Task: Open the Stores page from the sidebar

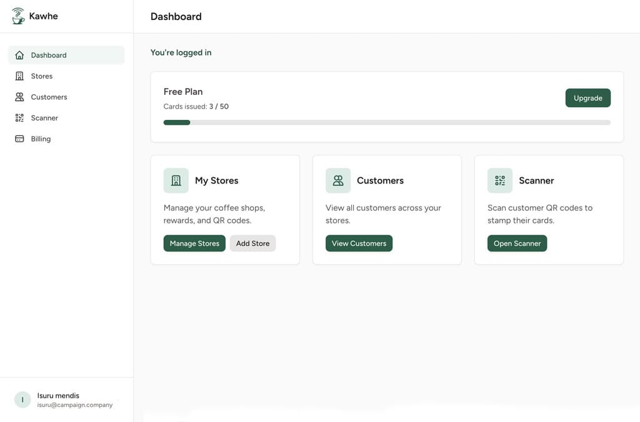Action: coord(42,76)
